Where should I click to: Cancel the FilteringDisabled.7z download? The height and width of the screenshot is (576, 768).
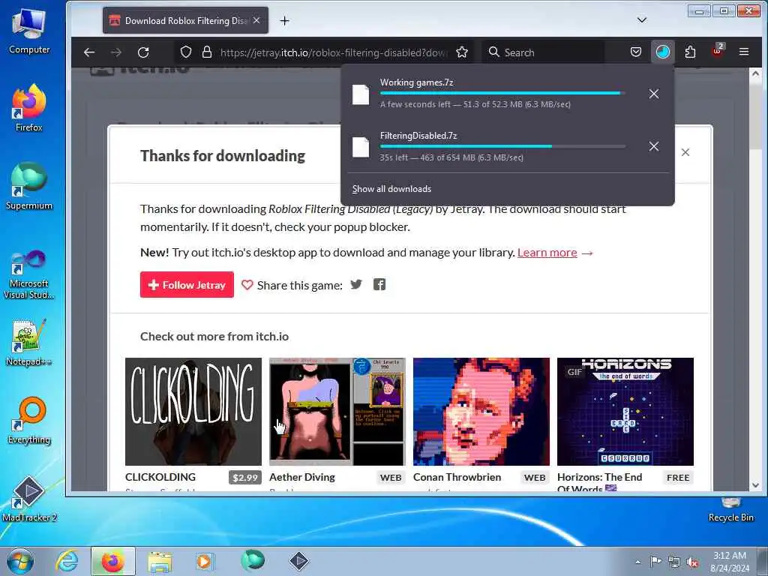pyautogui.click(x=653, y=146)
